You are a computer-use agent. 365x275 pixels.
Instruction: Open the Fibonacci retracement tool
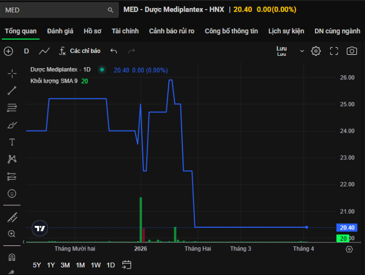[x=12, y=108]
